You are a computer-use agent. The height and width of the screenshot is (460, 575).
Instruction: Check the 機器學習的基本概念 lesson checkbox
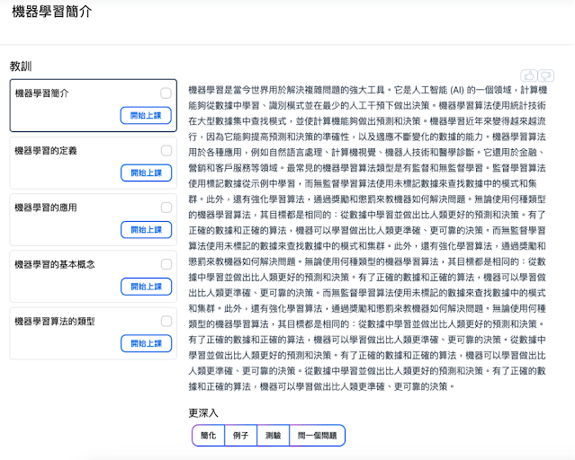[x=166, y=264]
